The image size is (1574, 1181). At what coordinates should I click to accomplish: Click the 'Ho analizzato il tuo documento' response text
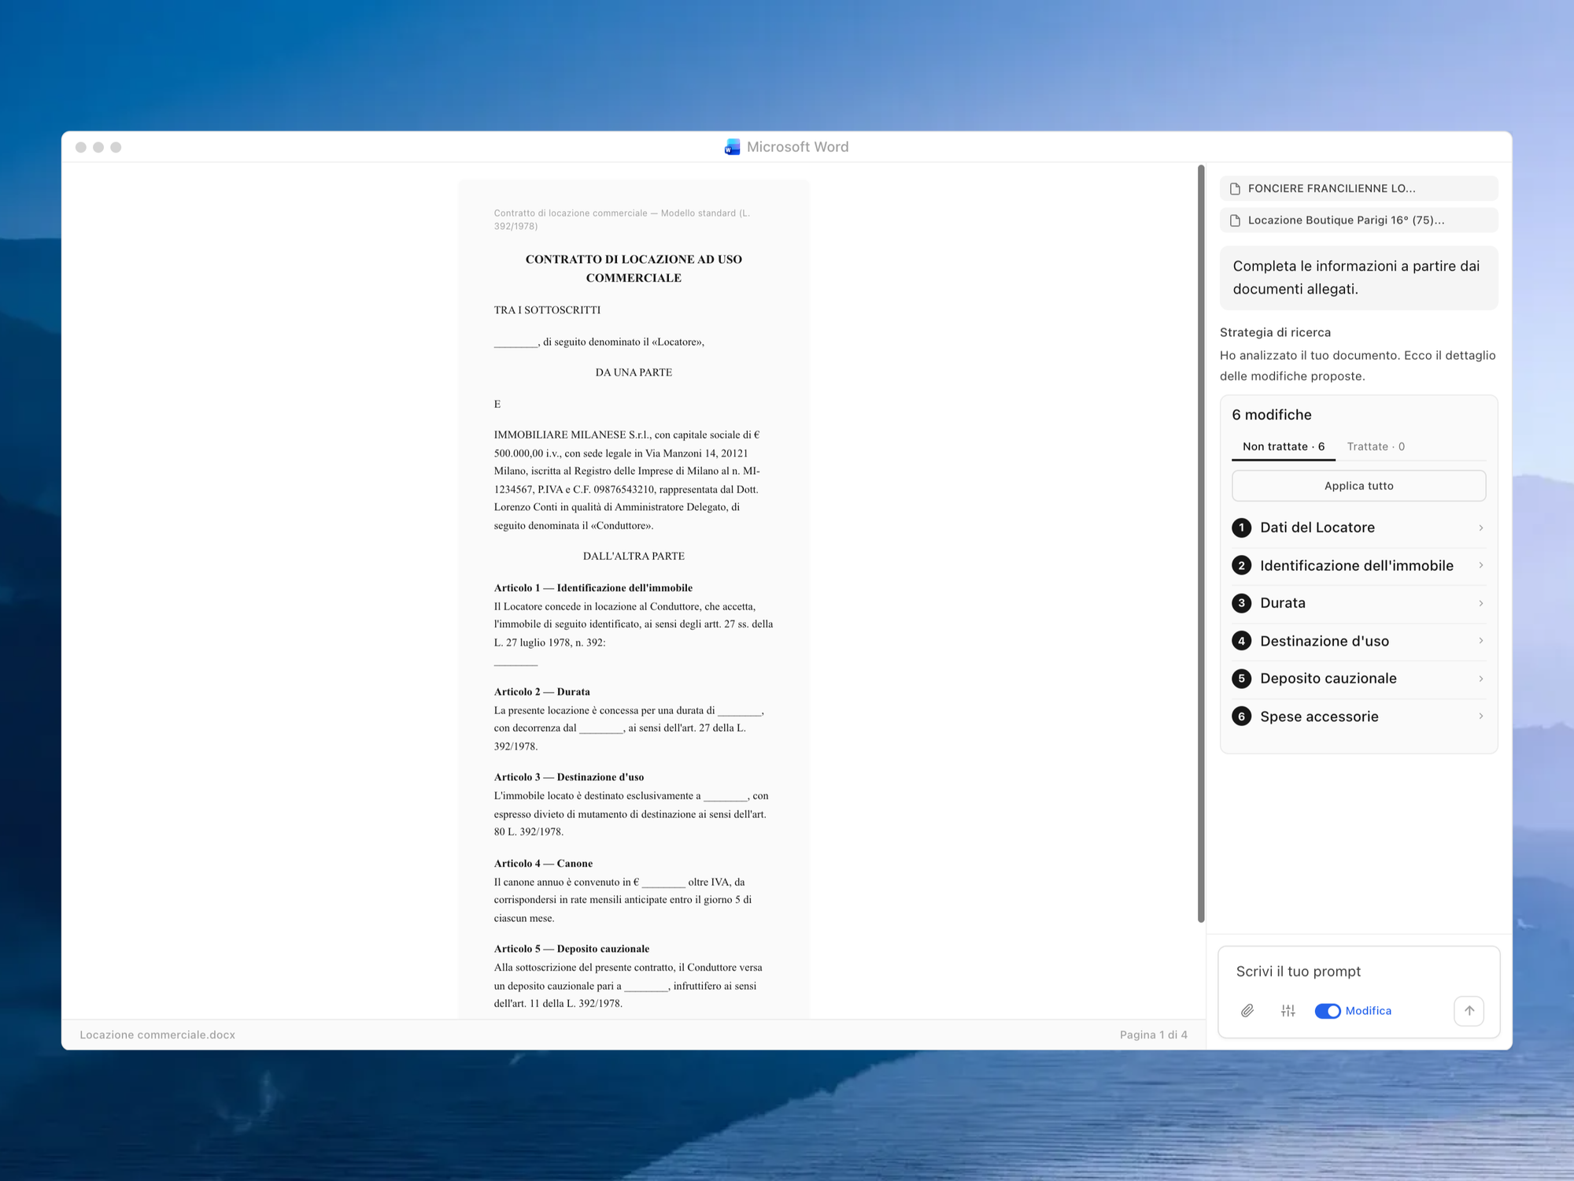1358,366
